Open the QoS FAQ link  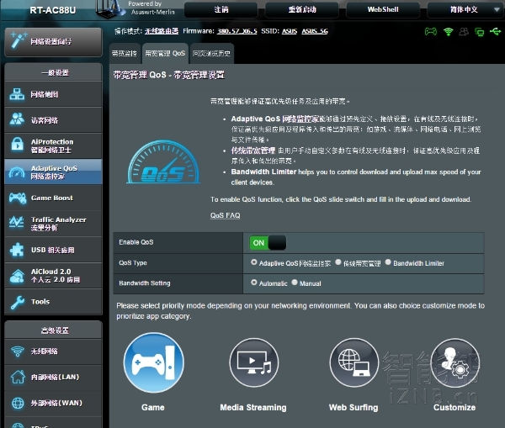point(225,215)
